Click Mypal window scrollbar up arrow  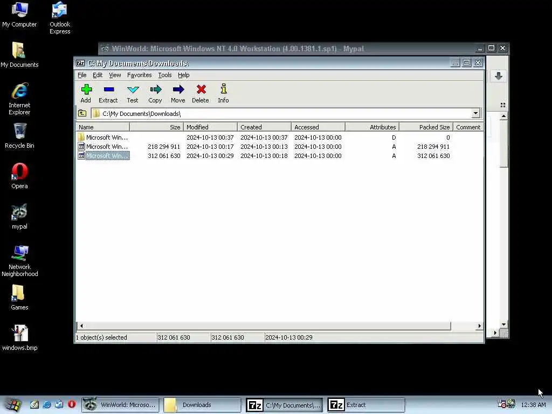(x=504, y=116)
